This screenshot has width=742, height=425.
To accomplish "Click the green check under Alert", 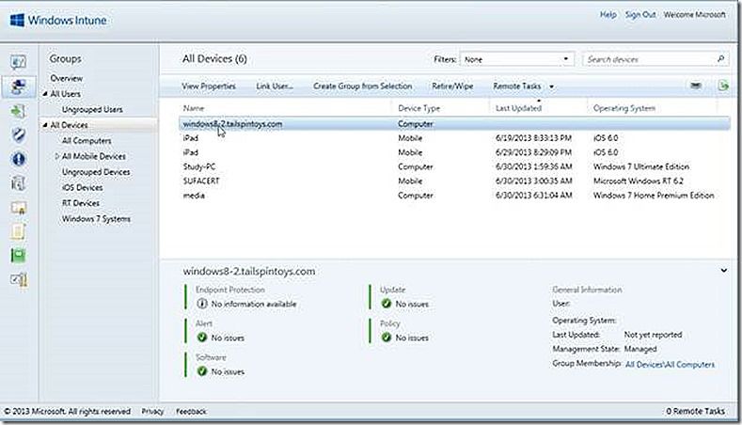I will pyautogui.click(x=202, y=338).
